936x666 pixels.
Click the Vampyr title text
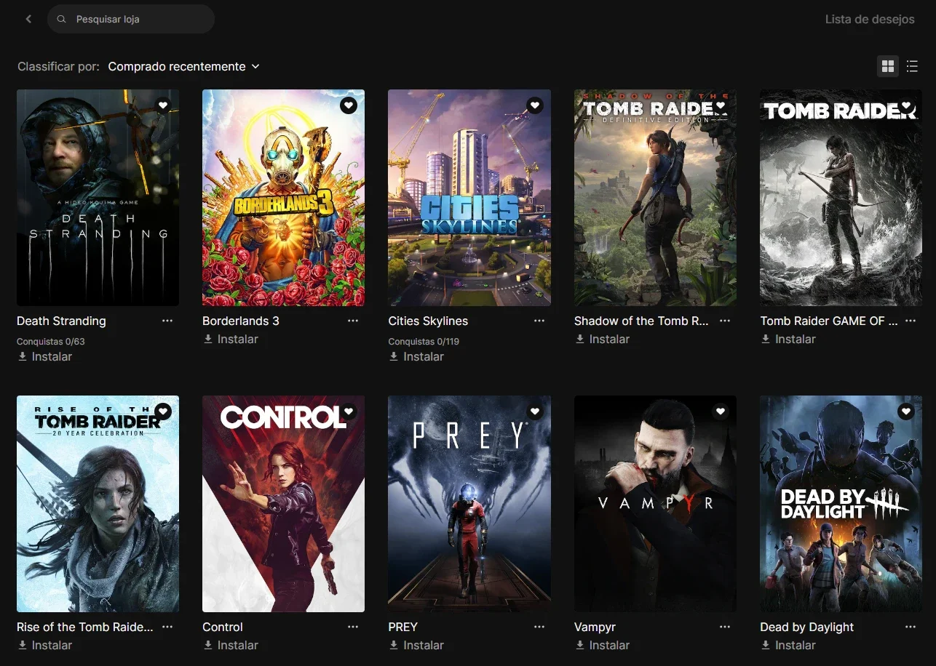pyautogui.click(x=595, y=627)
